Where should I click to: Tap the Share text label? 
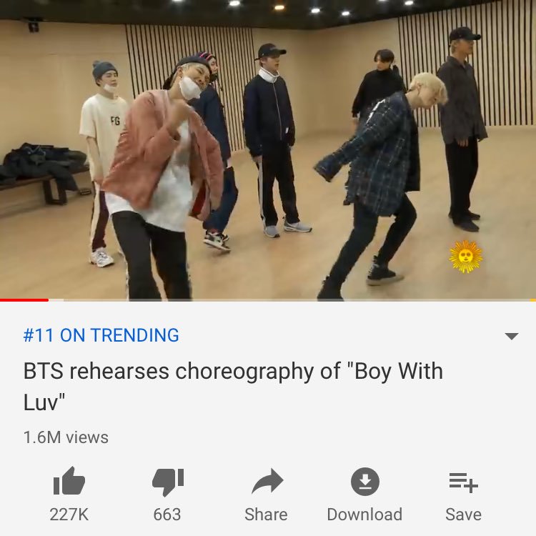(266, 515)
